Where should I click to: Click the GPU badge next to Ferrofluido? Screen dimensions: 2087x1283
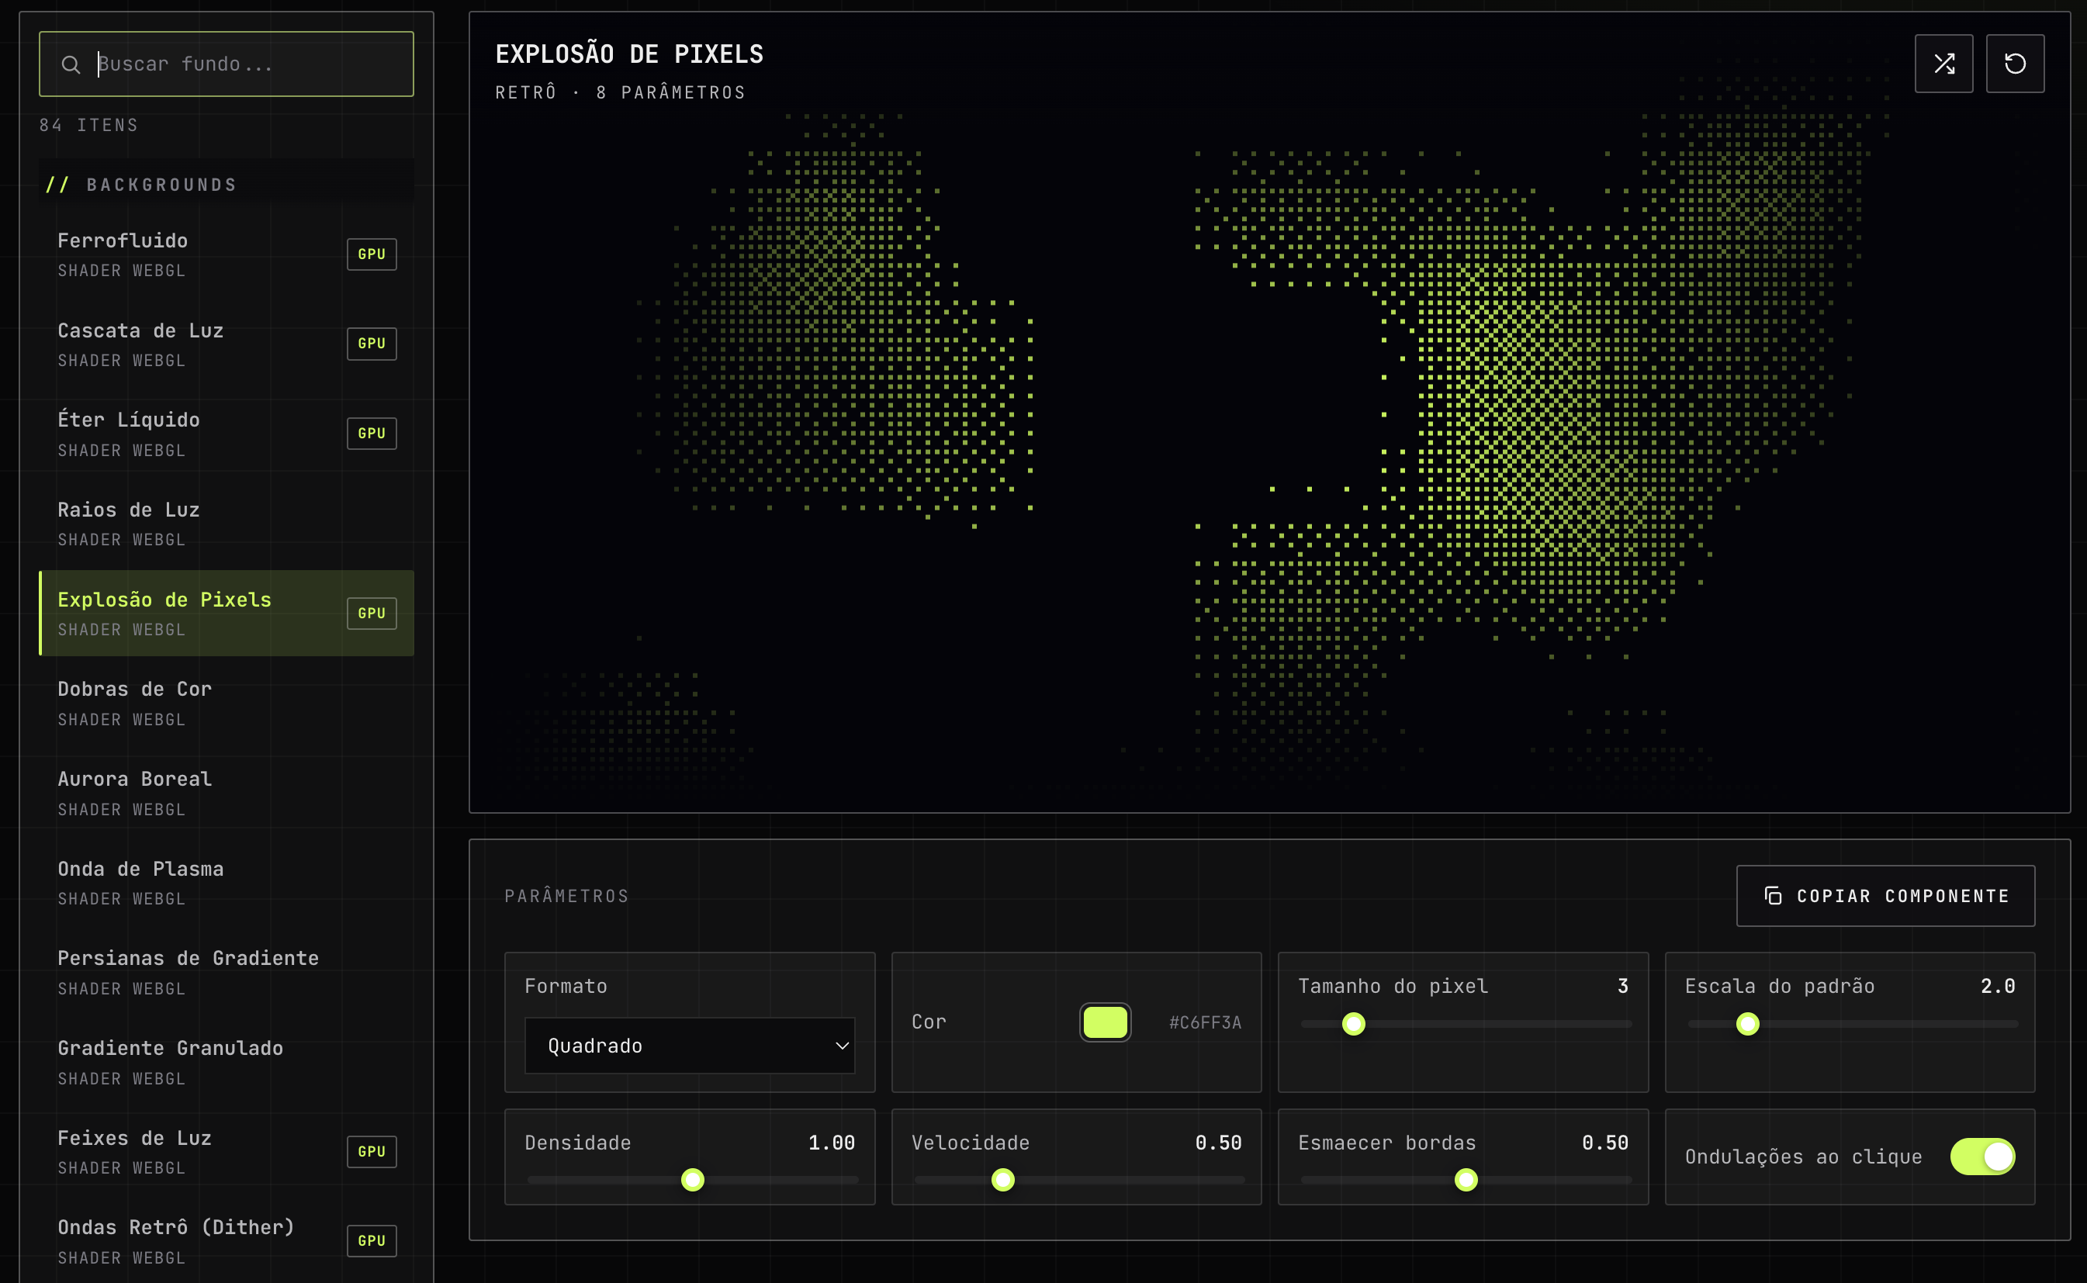(372, 254)
